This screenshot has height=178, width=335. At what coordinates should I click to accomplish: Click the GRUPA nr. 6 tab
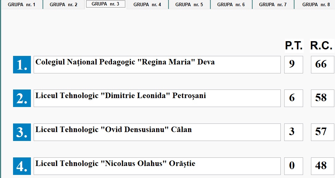point(231,4)
